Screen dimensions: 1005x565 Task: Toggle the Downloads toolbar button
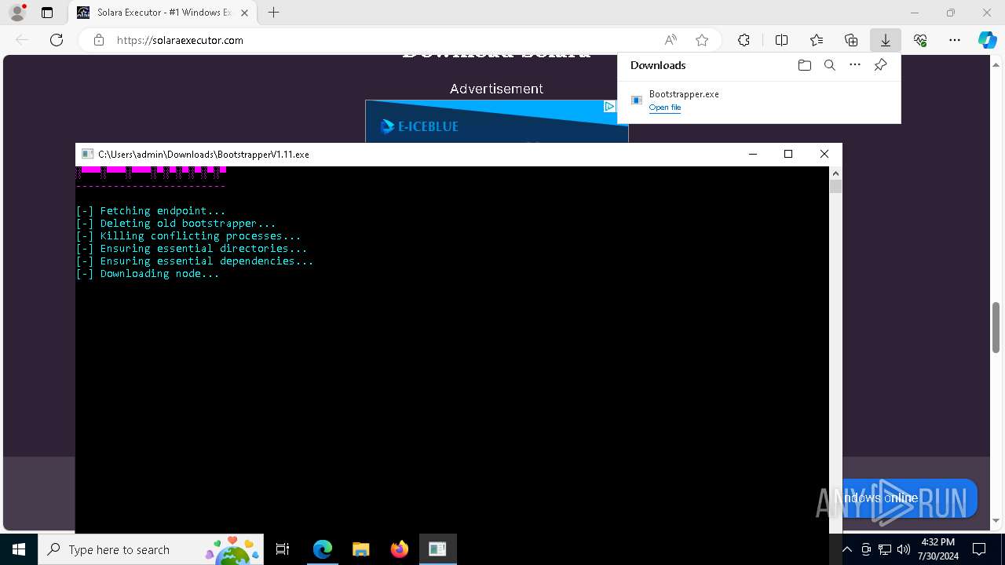[886, 40]
